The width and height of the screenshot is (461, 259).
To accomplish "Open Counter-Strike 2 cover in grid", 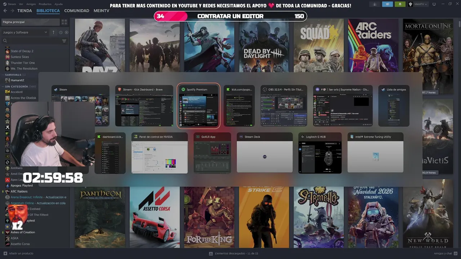I will point(264,217).
